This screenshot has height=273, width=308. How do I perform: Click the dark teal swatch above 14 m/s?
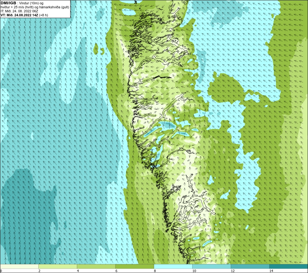tap(289, 266)
